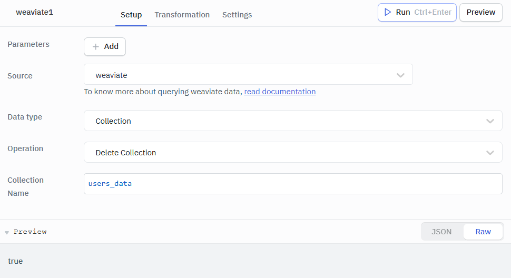The height and width of the screenshot is (278, 511).
Task: Collapse the Preview section triangle
Action: pos(6,232)
